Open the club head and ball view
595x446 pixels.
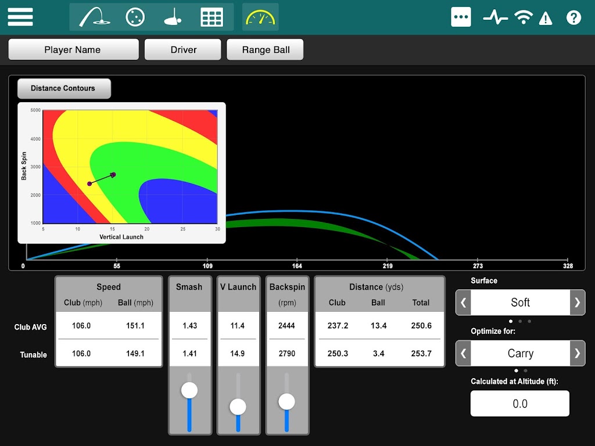173,17
